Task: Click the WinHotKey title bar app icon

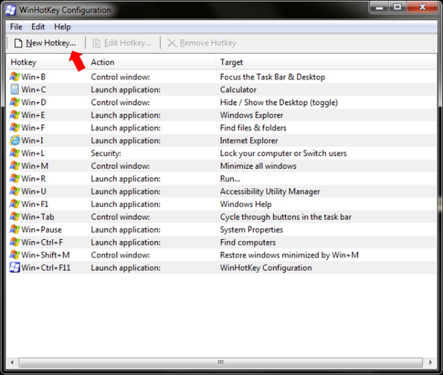Action: (x=10, y=9)
